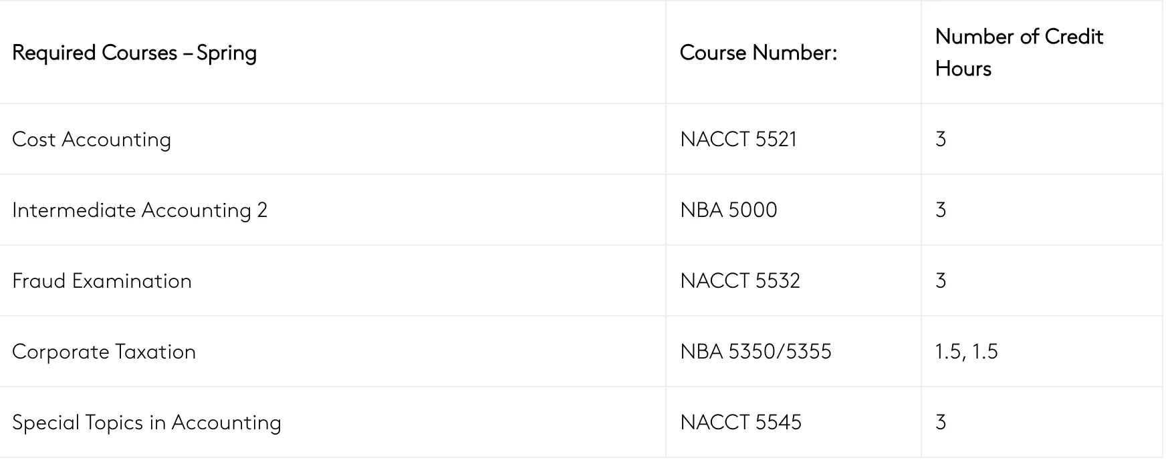Image resolution: width=1166 pixels, height=462 pixels.
Task: Click course number NBA 5350/5355
Action: [755, 352]
